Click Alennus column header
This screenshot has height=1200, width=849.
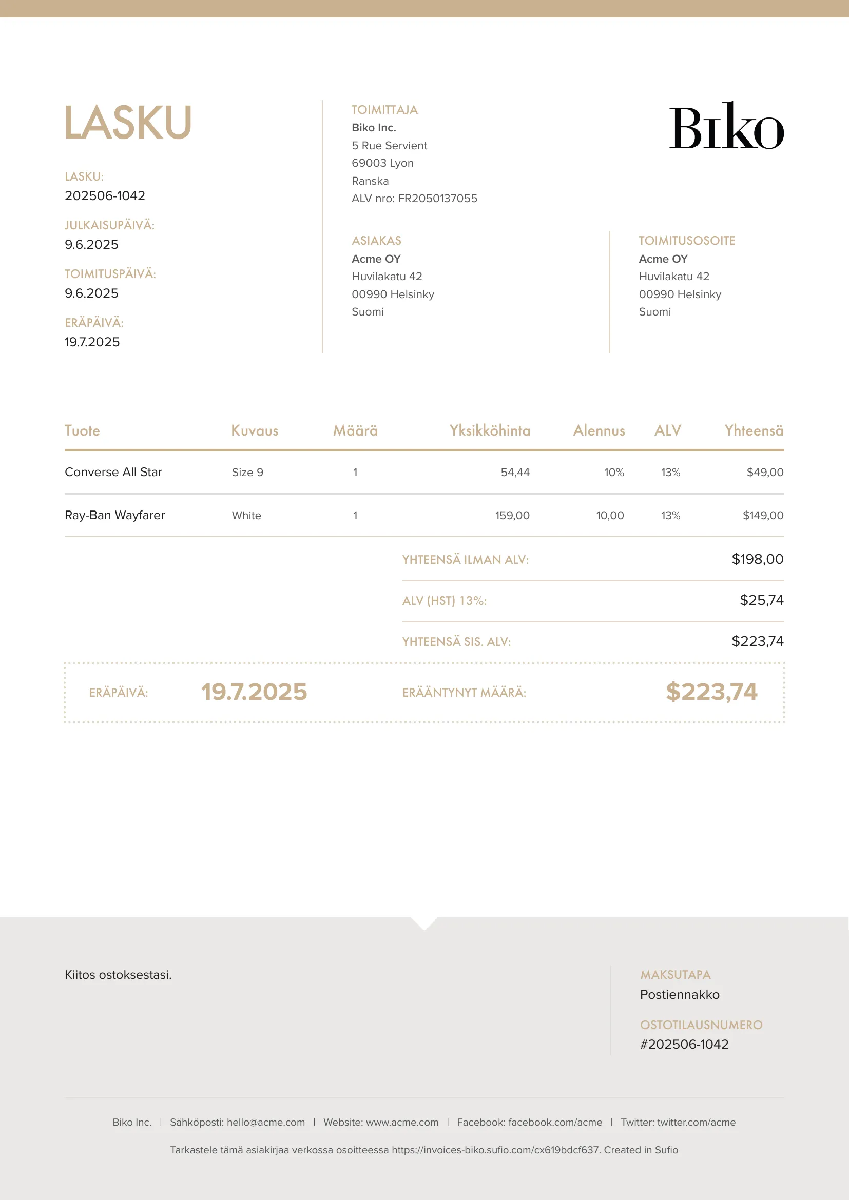click(x=599, y=430)
